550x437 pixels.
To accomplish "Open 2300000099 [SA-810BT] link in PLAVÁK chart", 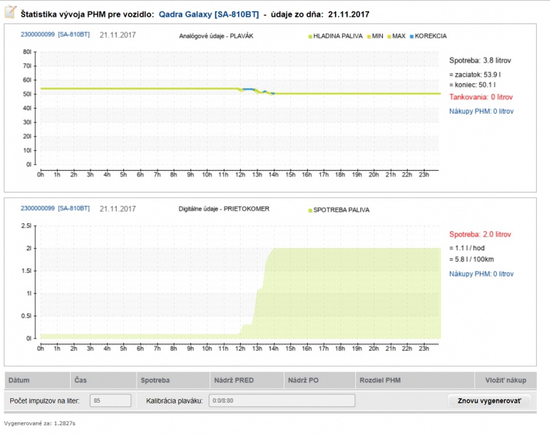I will pos(55,34).
